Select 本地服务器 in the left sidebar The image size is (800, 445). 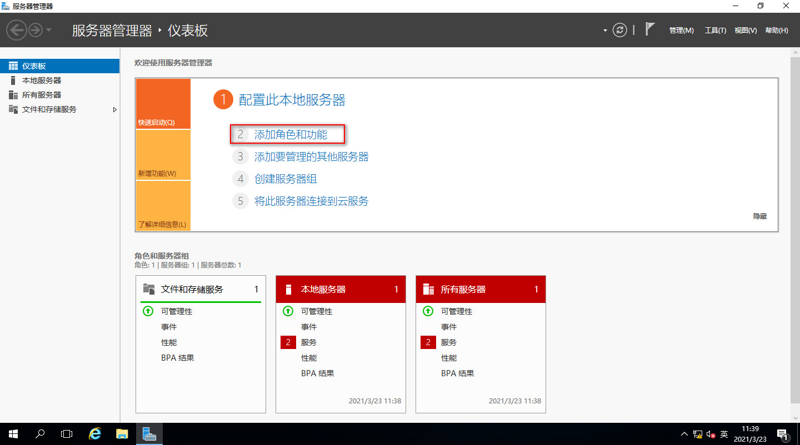point(59,80)
